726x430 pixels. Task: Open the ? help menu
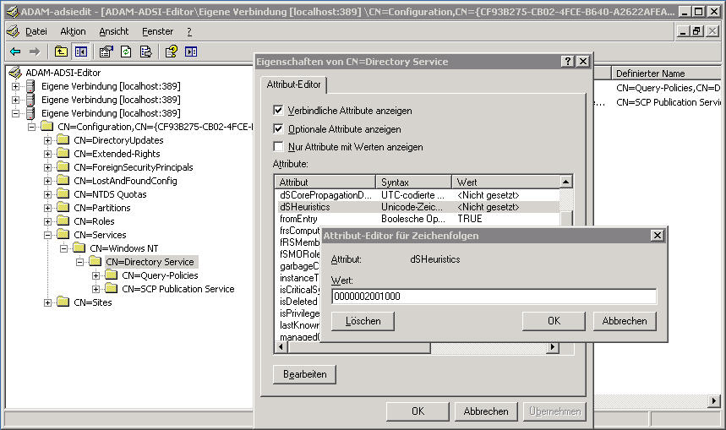189,31
